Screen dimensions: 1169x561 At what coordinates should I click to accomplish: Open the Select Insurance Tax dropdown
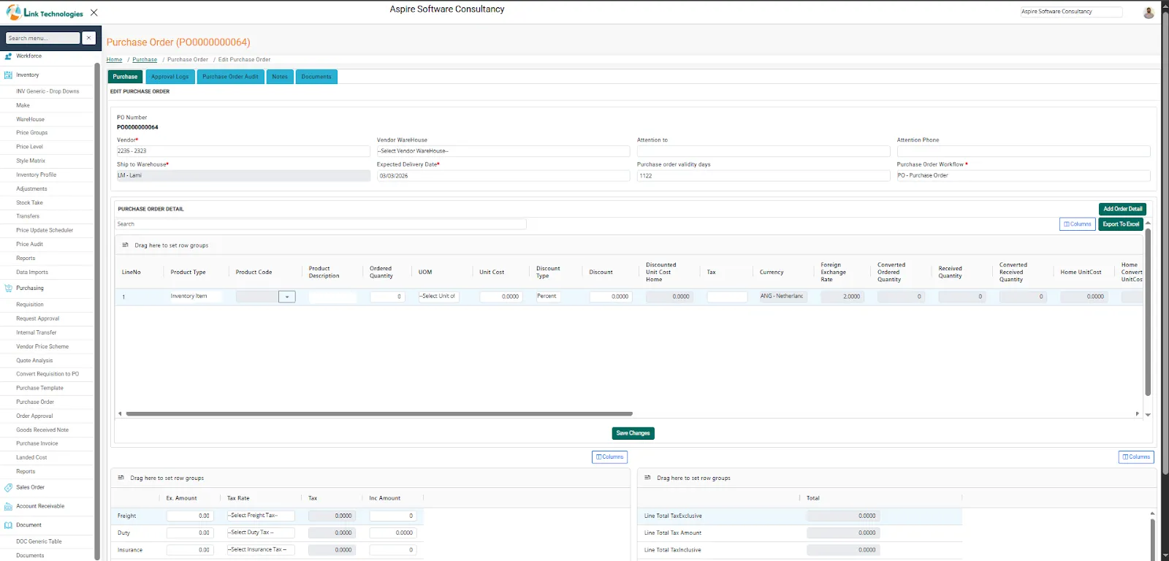(261, 549)
